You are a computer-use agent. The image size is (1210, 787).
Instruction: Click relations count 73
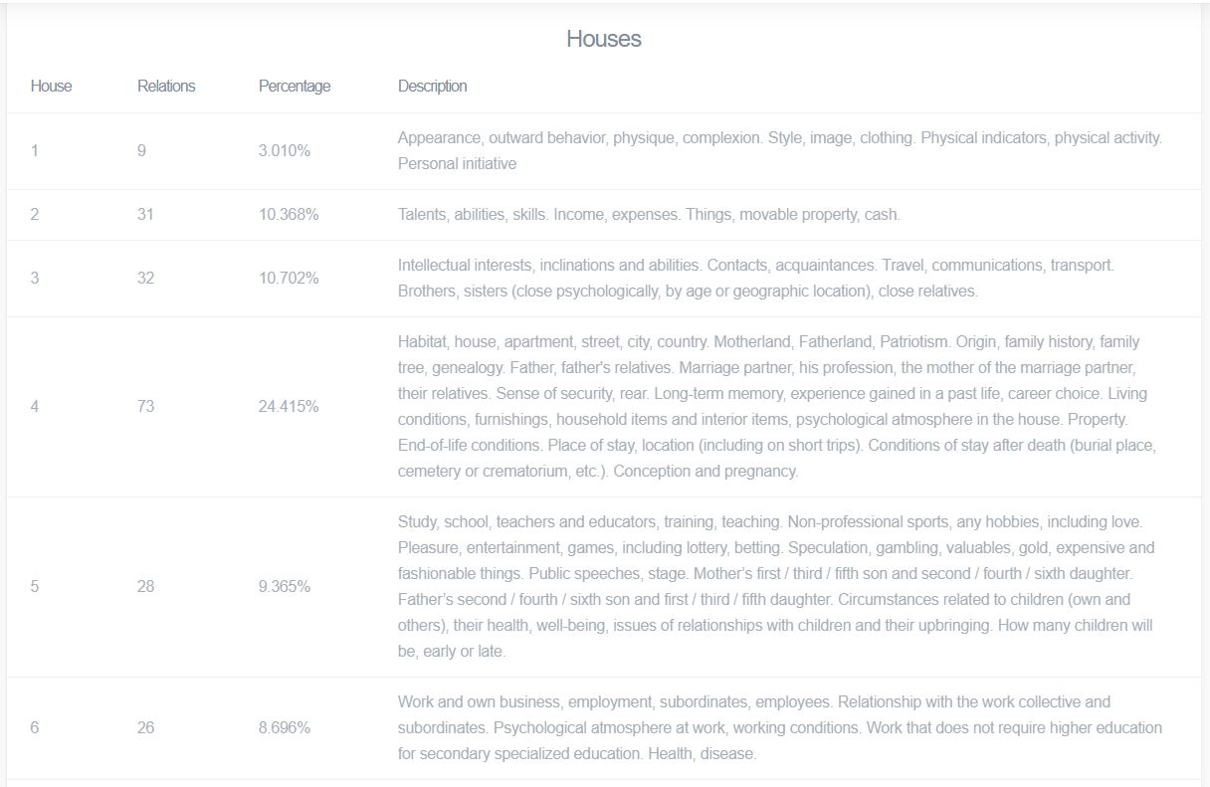146,407
